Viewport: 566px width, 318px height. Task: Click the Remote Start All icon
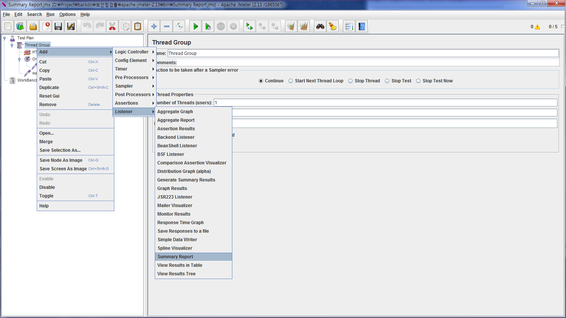tap(249, 26)
